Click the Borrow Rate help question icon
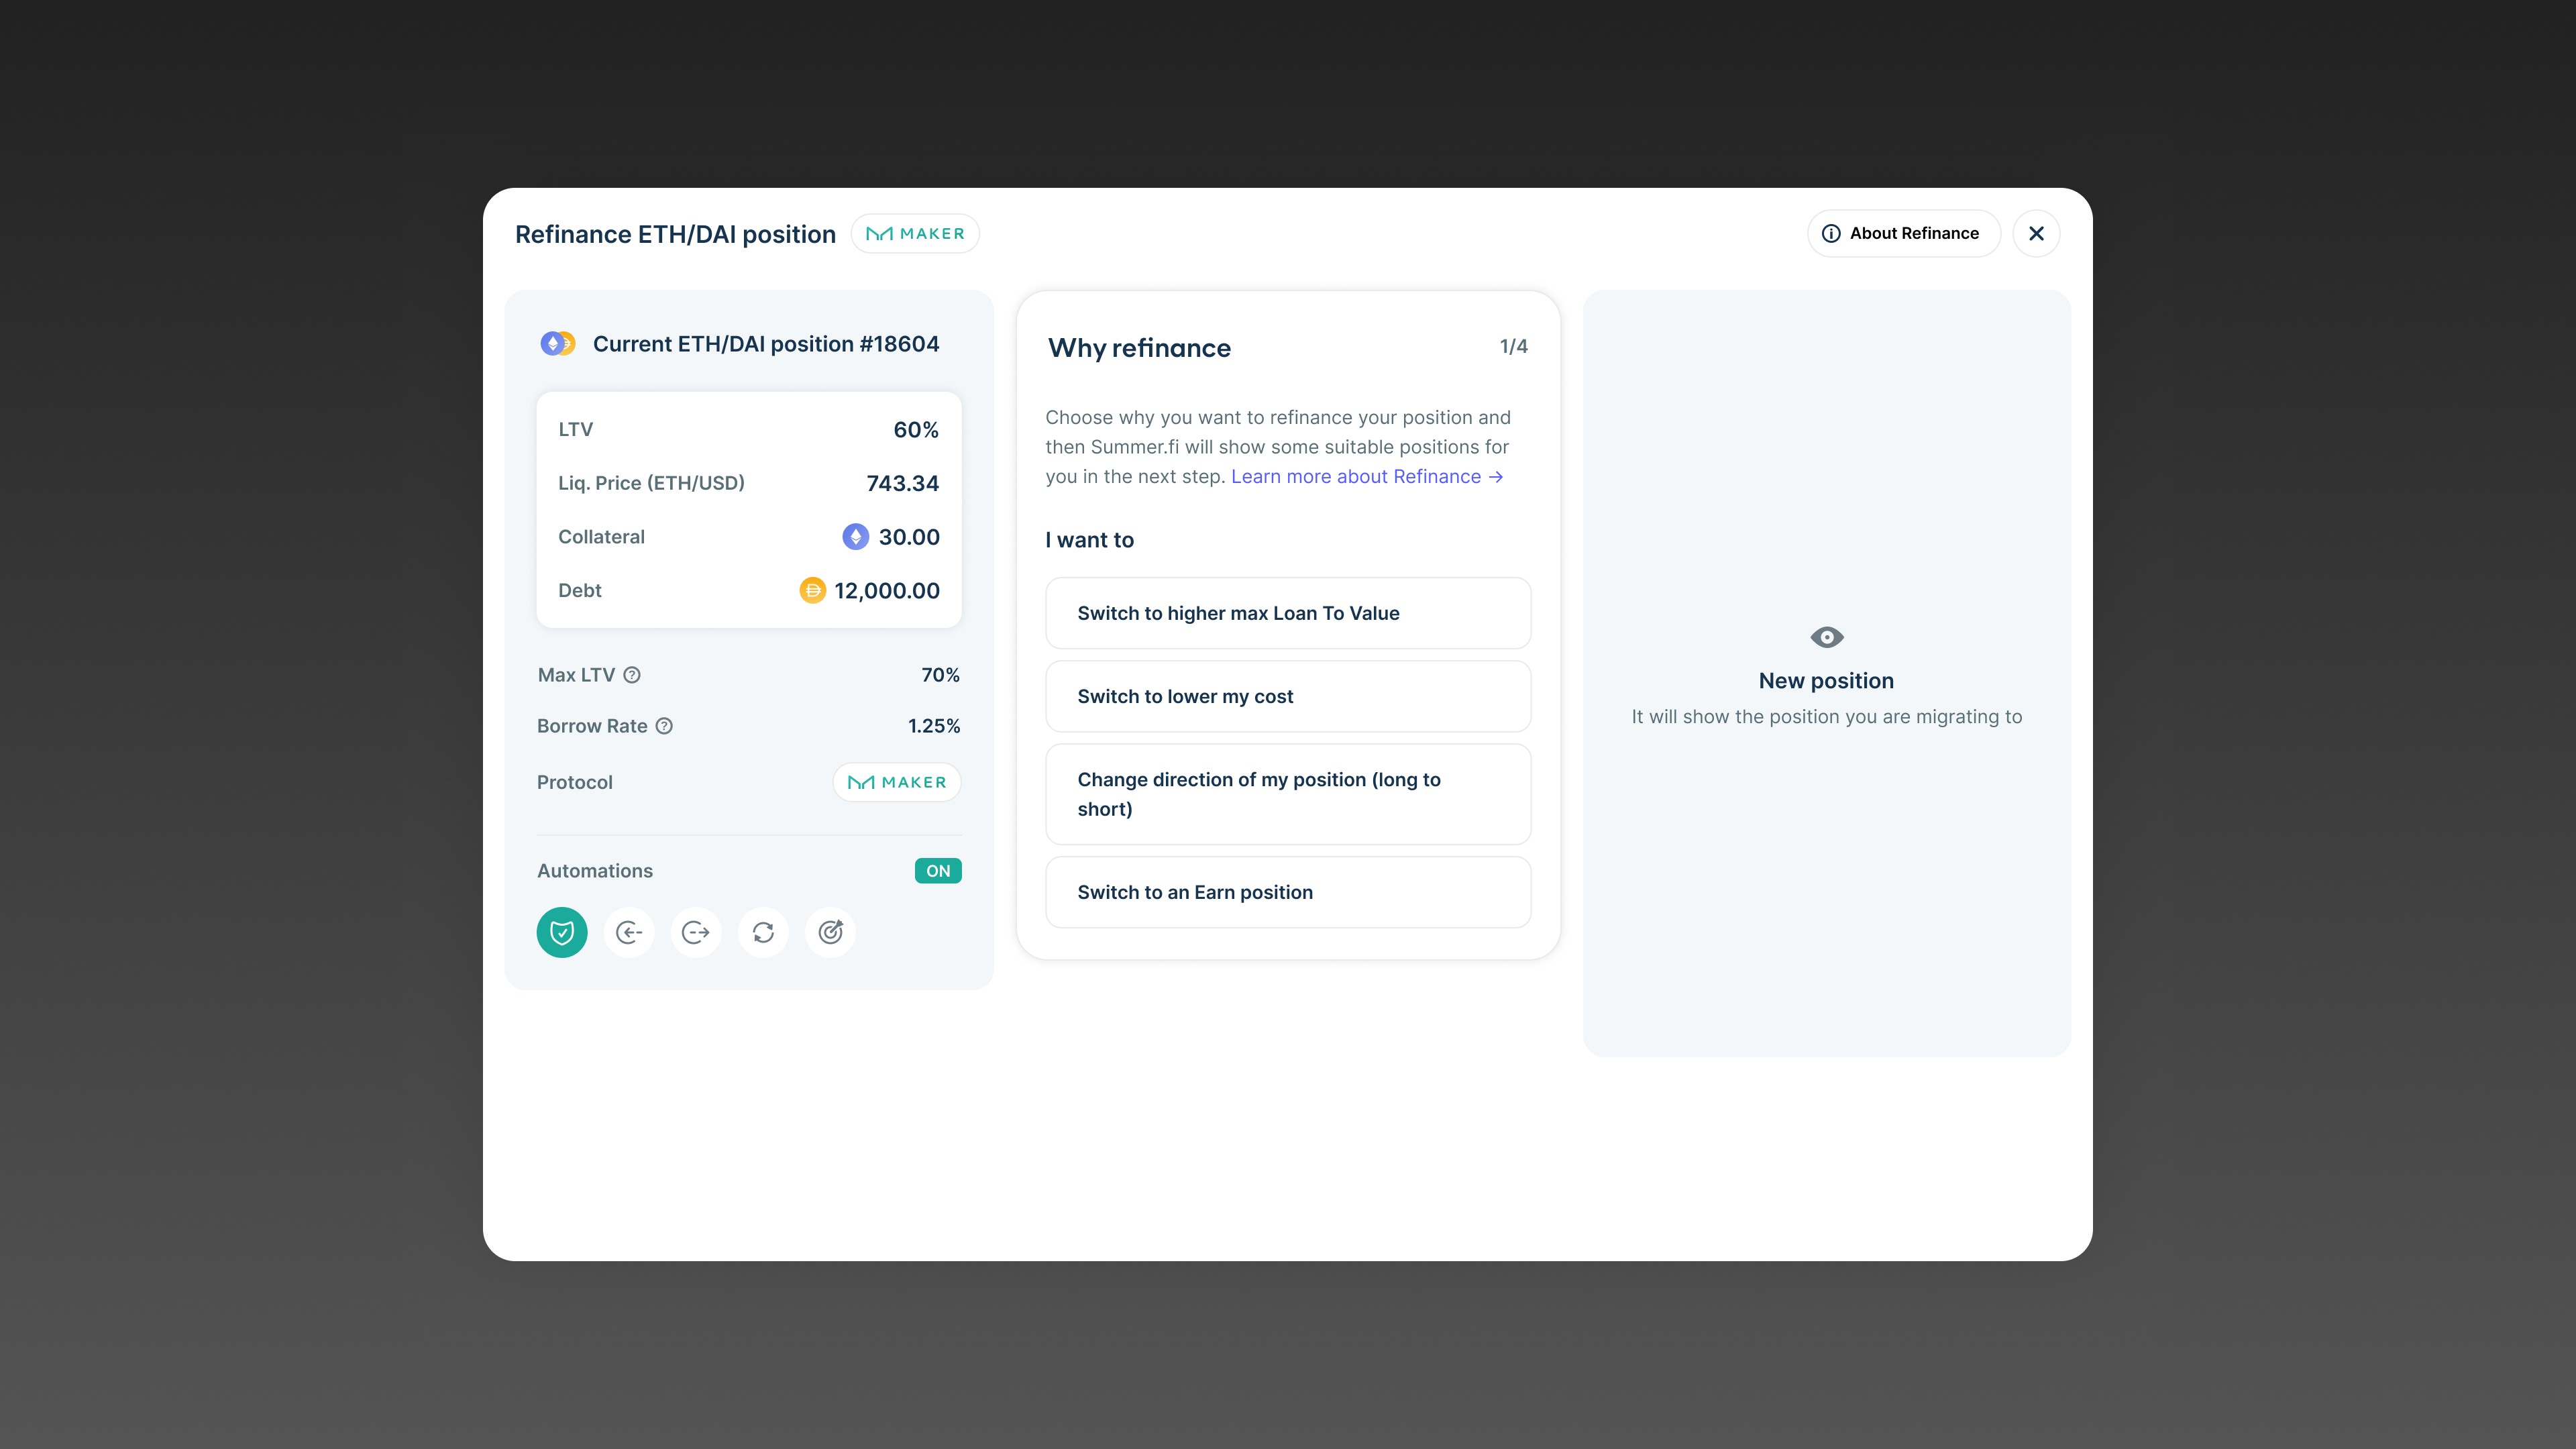The image size is (2576, 1449). pyautogui.click(x=664, y=726)
